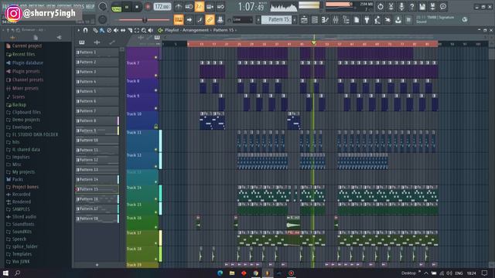Select Pattern 8 in the picker
The height and width of the screenshot is (278, 495).
[97, 120]
